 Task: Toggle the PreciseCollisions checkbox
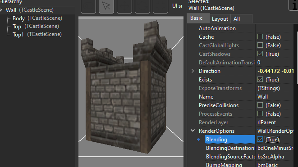(x=260, y=105)
